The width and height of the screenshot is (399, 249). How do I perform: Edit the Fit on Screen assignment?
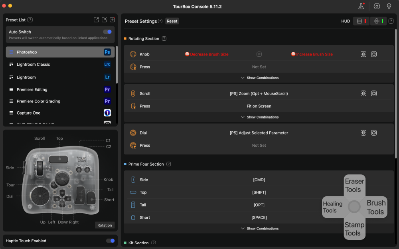[259, 106]
